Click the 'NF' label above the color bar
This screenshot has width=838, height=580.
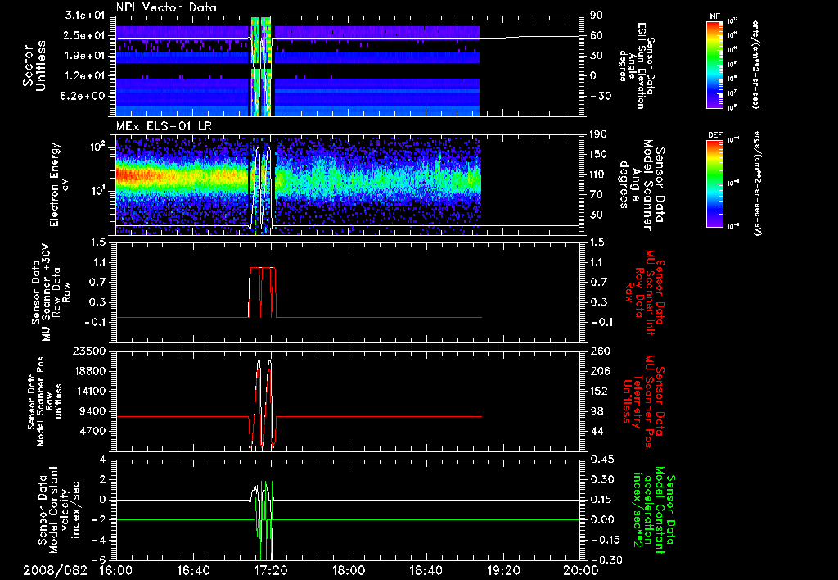click(714, 16)
